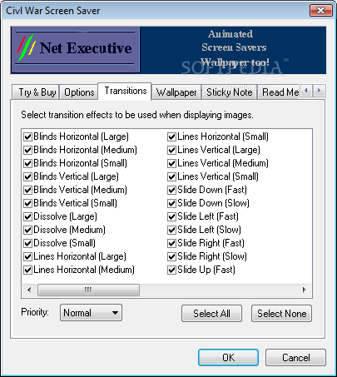337x377 pixels.
Task: Toggle Slide Down (Fast) checkbox
Action: tap(171, 190)
